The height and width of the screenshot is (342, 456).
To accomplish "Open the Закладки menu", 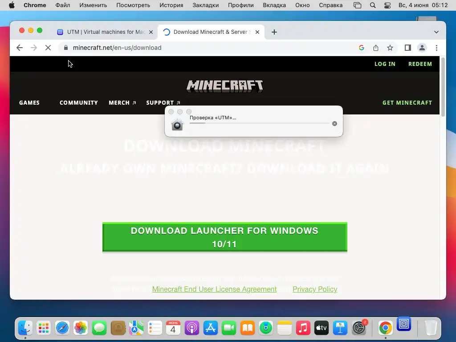I will click(206, 5).
